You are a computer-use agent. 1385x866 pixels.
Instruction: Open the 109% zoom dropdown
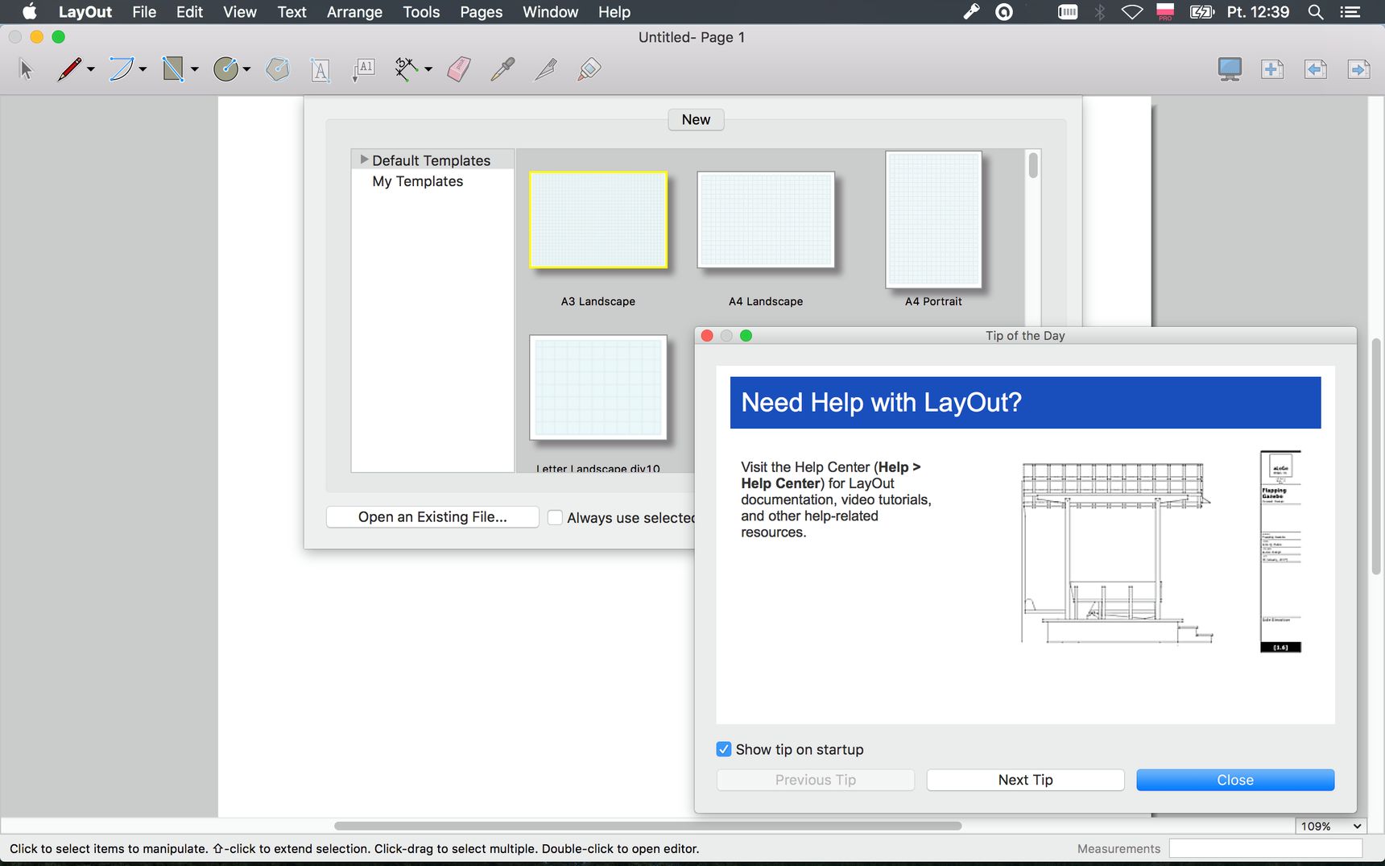tap(1330, 826)
